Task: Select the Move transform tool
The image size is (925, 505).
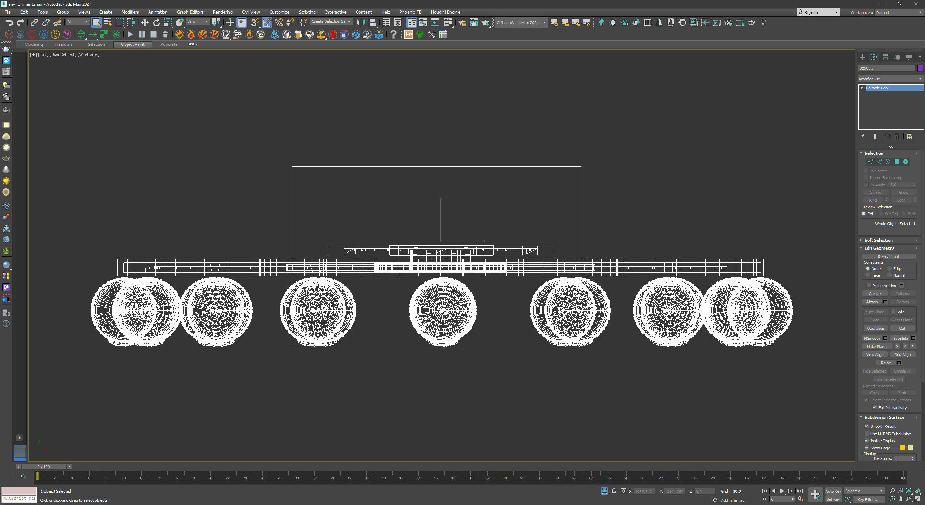Action: point(145,23)
